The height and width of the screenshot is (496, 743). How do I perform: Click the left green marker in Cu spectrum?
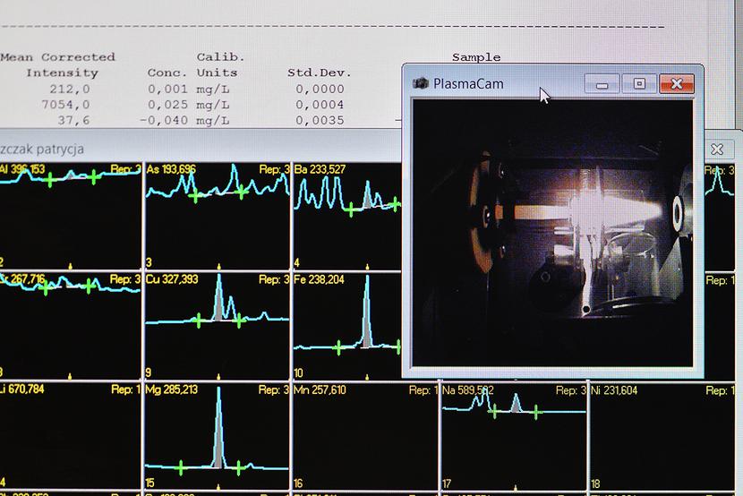[x=199, y=319]
